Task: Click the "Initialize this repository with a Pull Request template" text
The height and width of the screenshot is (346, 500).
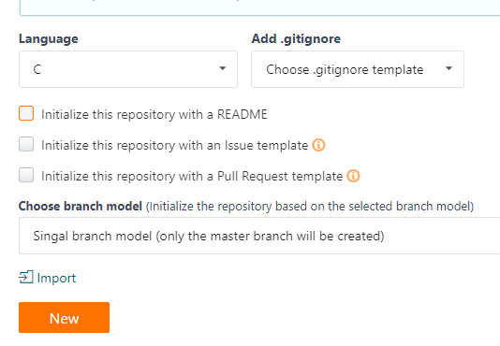Action: [192, 176]
